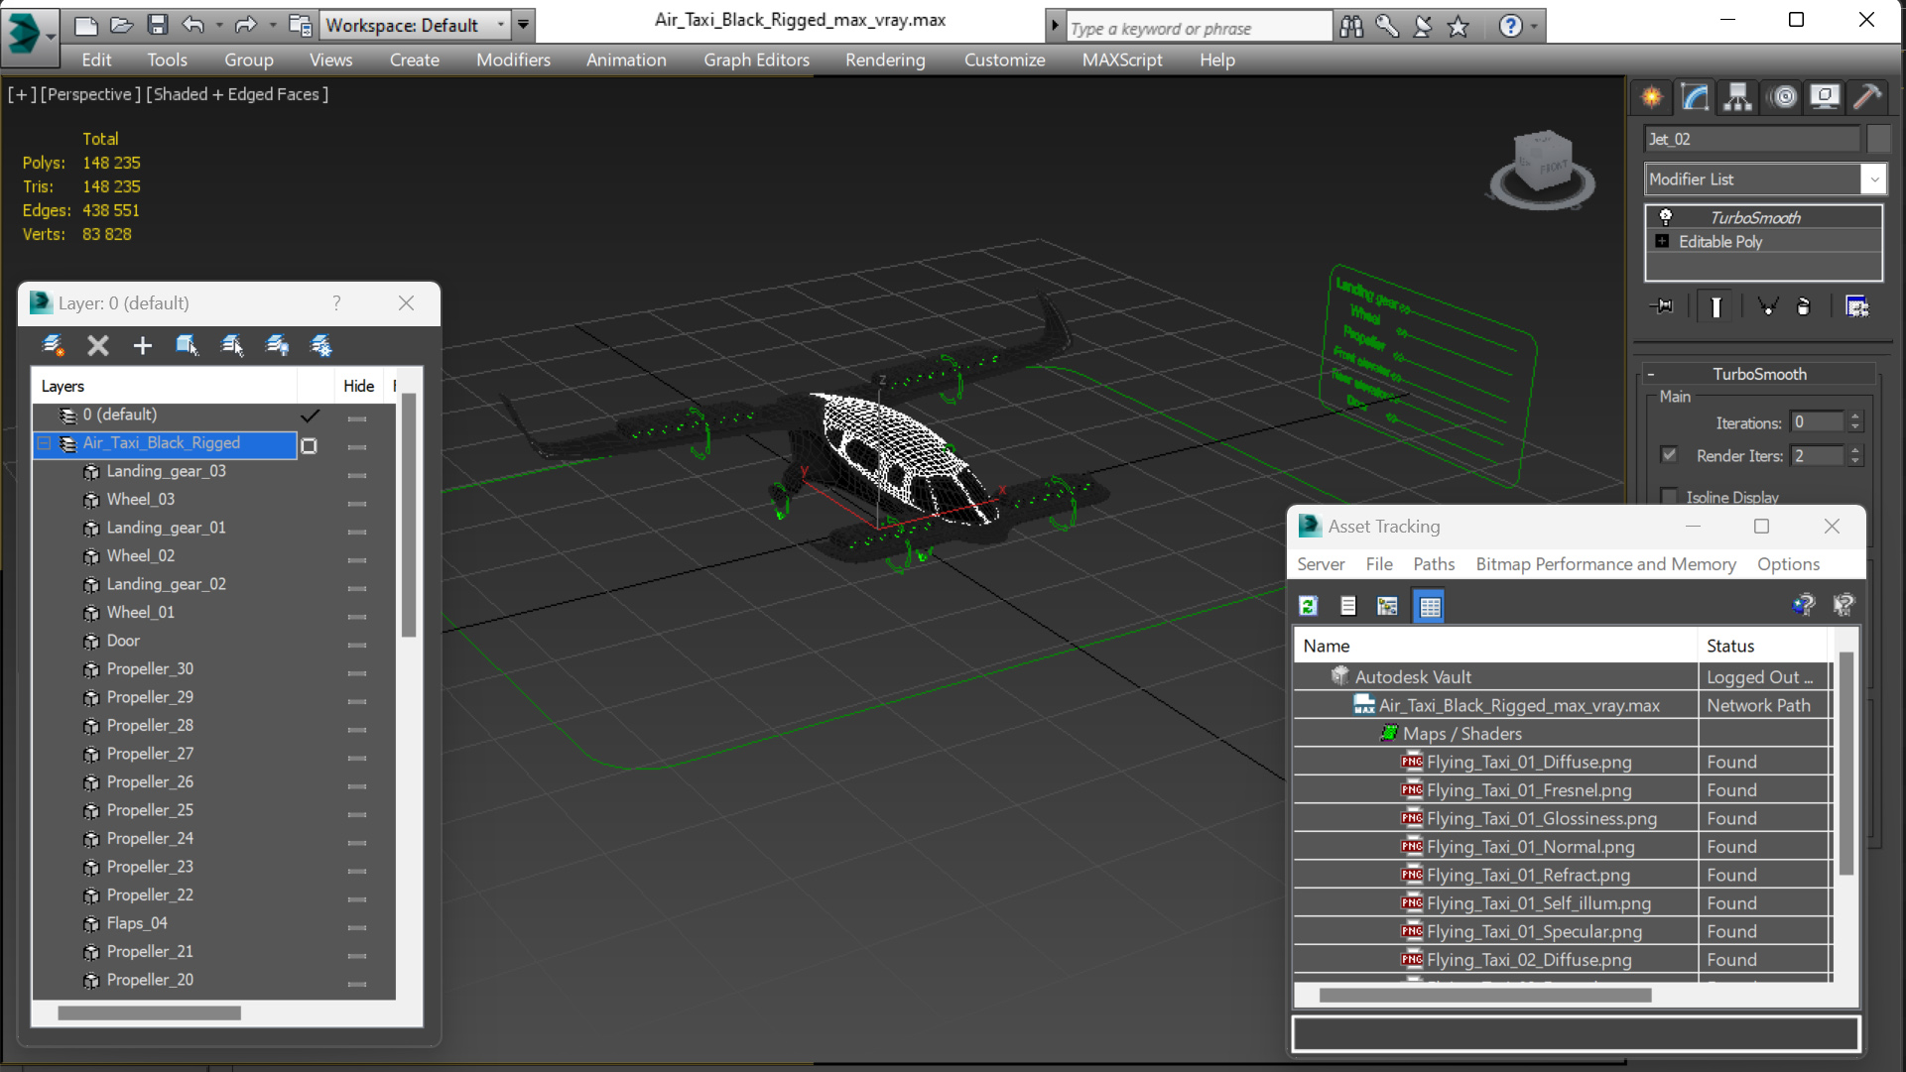Toggle hide for Propeller_30 row
The height and width of the screenshot is (1072, 1906).
[x=357, y=672]
